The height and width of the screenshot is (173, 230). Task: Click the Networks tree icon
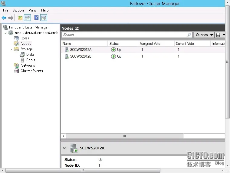[x=17, y=65]
